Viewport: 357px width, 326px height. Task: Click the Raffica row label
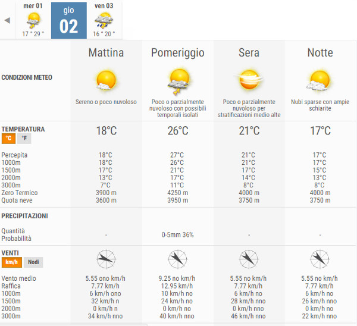[x=11, y=286]
